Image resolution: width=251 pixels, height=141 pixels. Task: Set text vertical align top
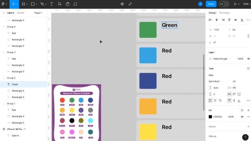pos(229,101)
